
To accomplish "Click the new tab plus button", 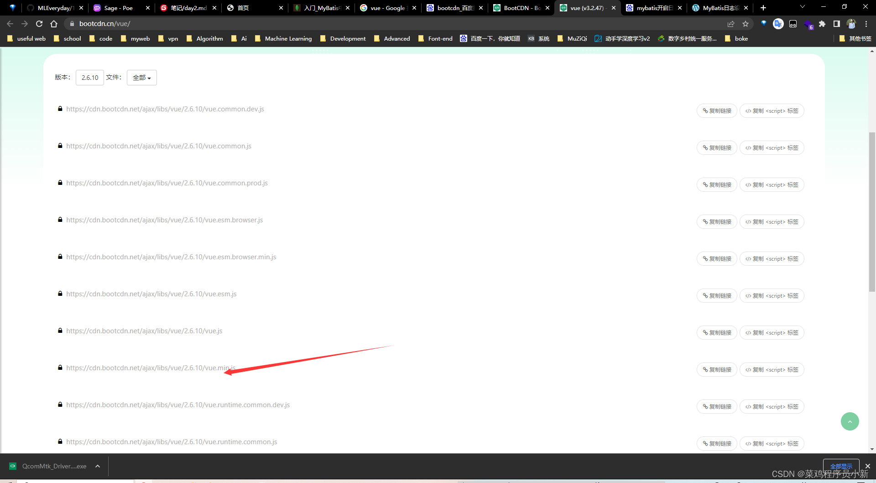I will click(x=762, y=7).
